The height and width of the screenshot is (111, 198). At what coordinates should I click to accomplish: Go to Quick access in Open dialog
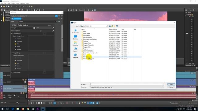coord(75,31)
